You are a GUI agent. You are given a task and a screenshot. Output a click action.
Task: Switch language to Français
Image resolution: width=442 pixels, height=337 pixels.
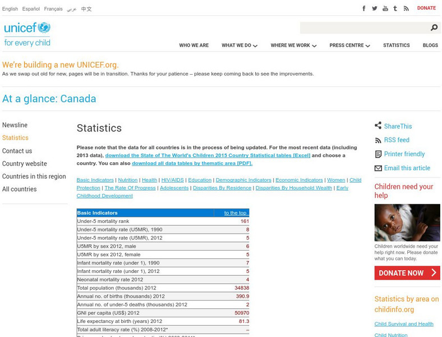point(53,9)
